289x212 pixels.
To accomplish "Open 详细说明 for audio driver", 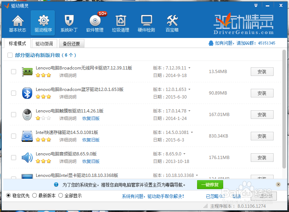I will coord(68,162).
